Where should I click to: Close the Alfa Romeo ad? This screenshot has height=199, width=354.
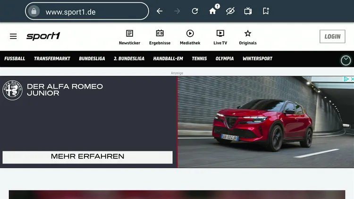pyautogui.click(x=352, y=79)
